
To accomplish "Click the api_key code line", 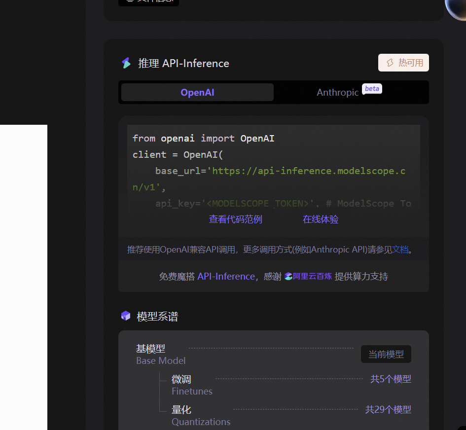I will coord(283,204).
